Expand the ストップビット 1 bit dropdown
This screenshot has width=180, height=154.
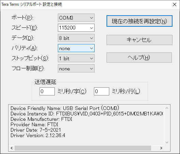[76, 58]
